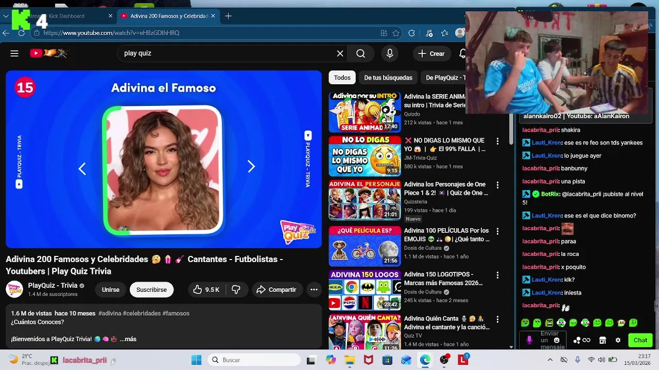This screenshot has width=659, height=370.
Task: Open the PlayQuiz channel avatar
Action: [14, 289]
